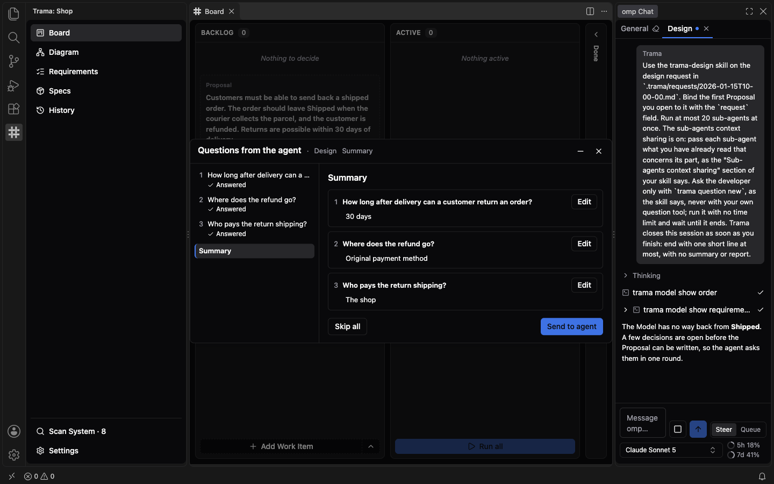
Task: Close the Questions from the agent dialog
Action: tap(599, 151)
